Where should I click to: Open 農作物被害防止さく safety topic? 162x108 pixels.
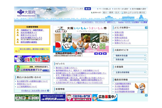(77, 70)
